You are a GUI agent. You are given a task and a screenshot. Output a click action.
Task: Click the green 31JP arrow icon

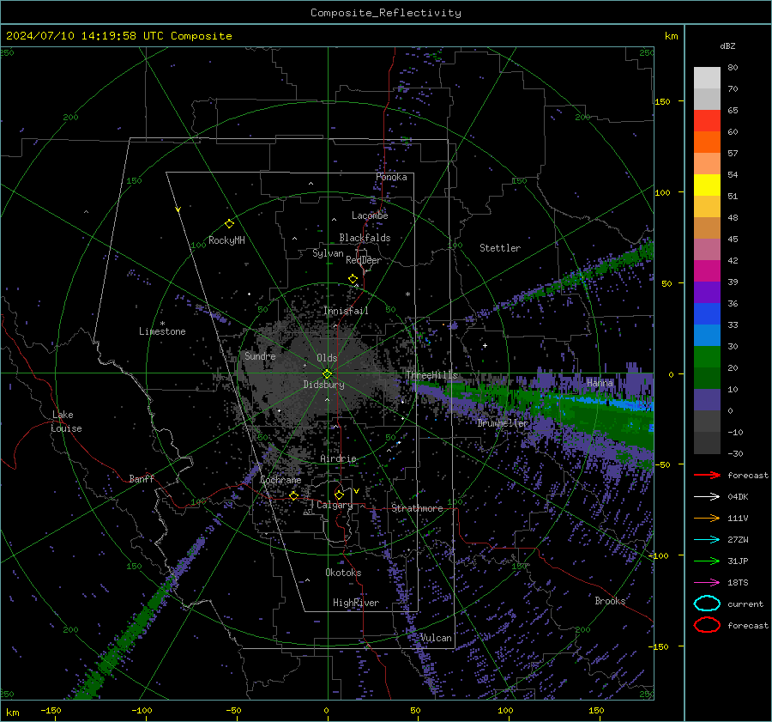point(707,561)
